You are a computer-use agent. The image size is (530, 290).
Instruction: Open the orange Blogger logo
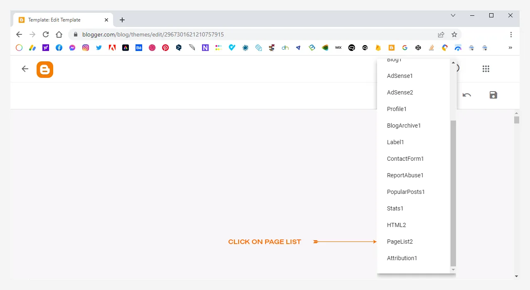point(45,69)
